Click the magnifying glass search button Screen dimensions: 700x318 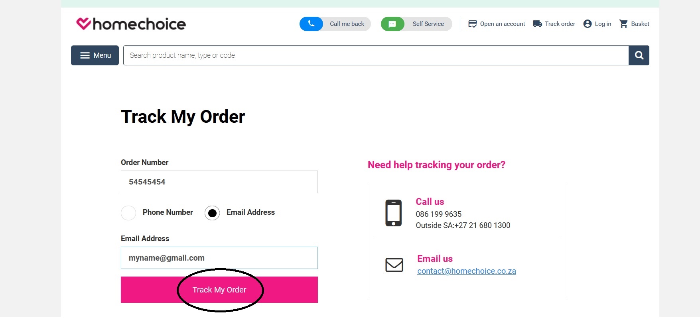tap(639, 55)
